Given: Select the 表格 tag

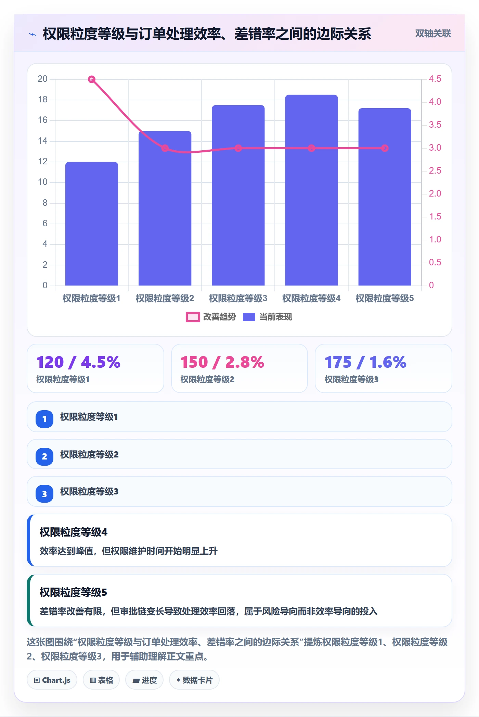Looking at the screenshot, I should (x=101, y=680).
